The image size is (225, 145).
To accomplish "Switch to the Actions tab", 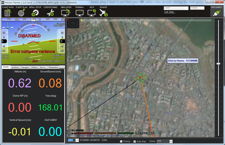I will pos(15,67).
